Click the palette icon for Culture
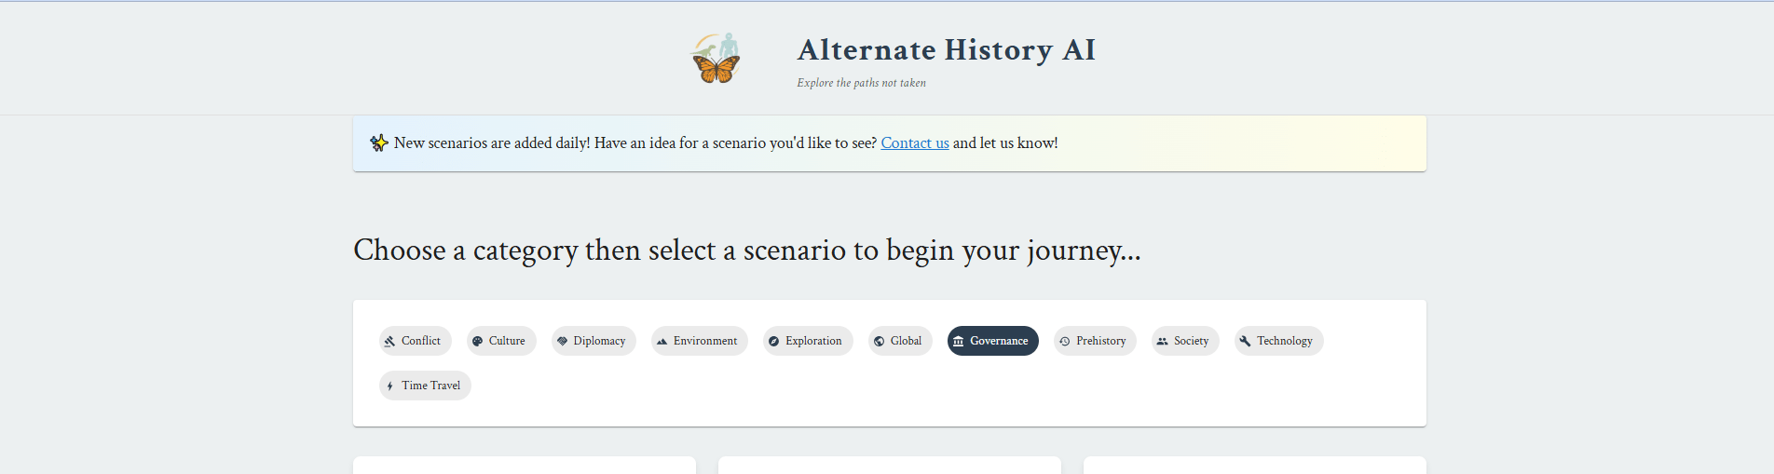The height and width of the screenshot is (474, 1774). pyautogui.click(x=478, y=342)
